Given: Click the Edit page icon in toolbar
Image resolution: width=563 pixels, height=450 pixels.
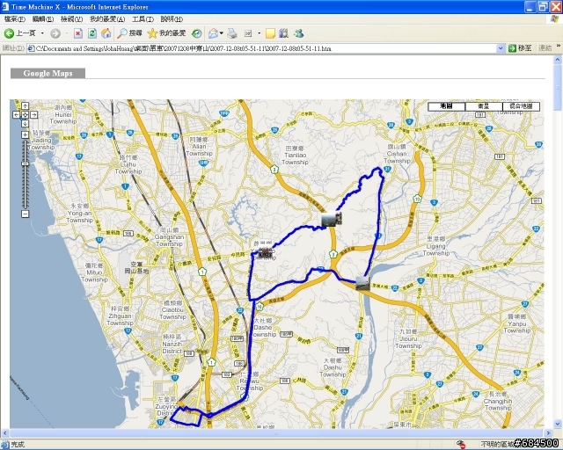Looking at the screenshot, I should (x=248, y=33).
